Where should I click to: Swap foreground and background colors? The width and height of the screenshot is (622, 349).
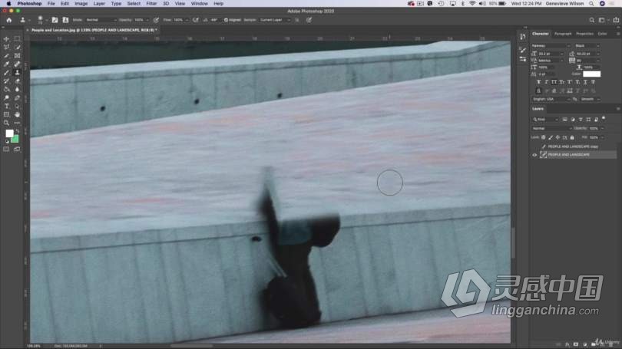tap(17, 131)
